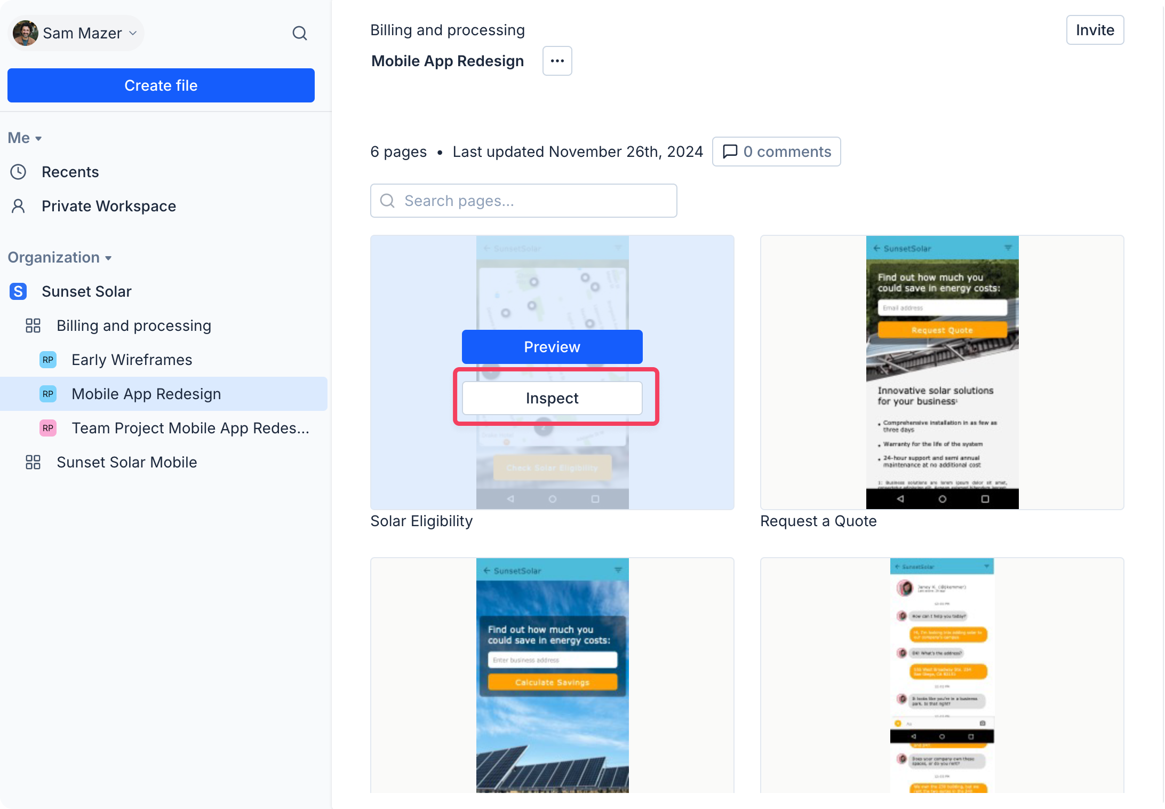The height and width of the screenshot is (809, 1165).
Task: Click the Billing and processing grid icon
Action: coord(33,326)
